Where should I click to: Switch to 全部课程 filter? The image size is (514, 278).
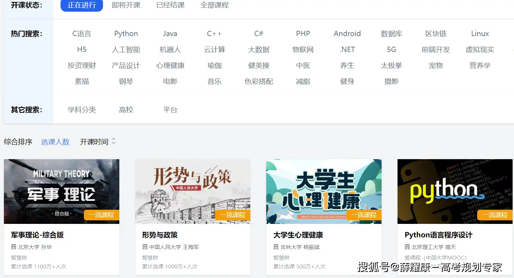point(215,5)
